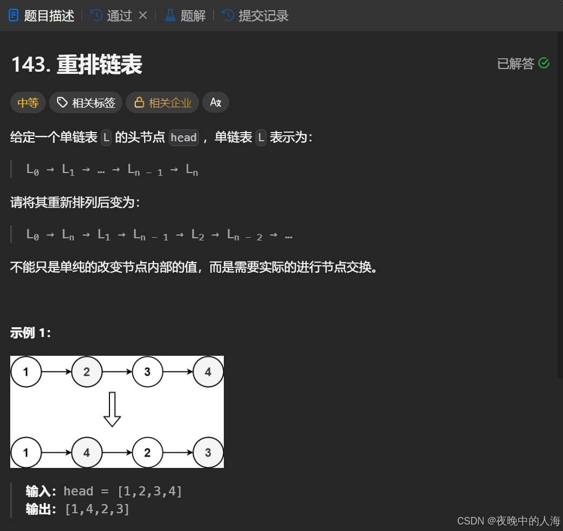The image size is (563, 531).
Task: Close the 通过 tab with its × button
Action: [142, 15]
